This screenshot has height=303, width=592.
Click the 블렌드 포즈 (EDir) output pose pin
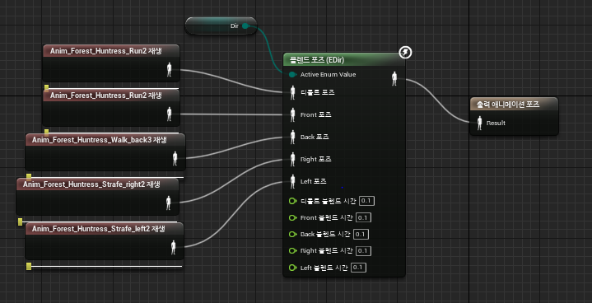coord(394,78)
